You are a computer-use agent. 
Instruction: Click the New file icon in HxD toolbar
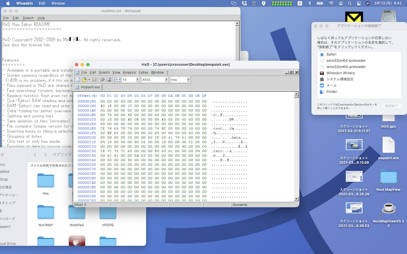point(78,80)
